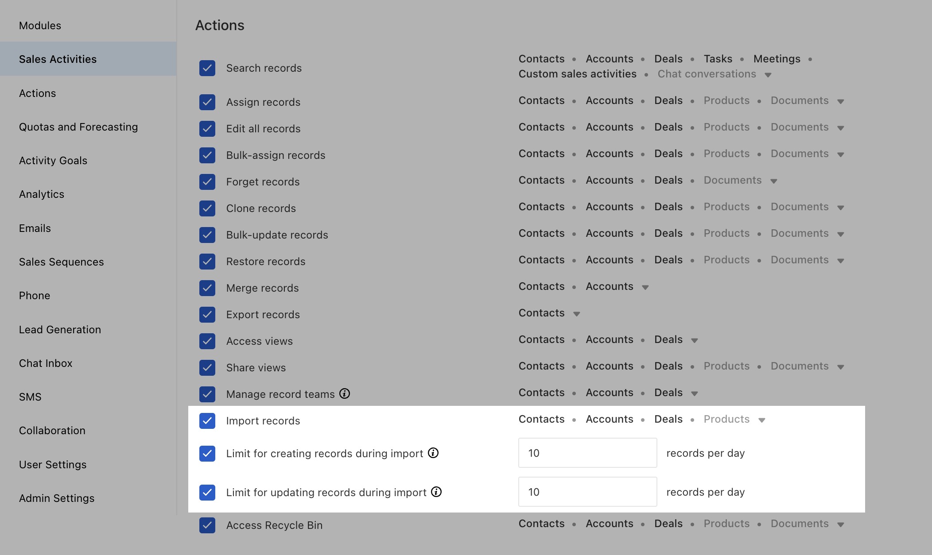
Task: Toggle the Export records checkbox
Action: point(207,314)
